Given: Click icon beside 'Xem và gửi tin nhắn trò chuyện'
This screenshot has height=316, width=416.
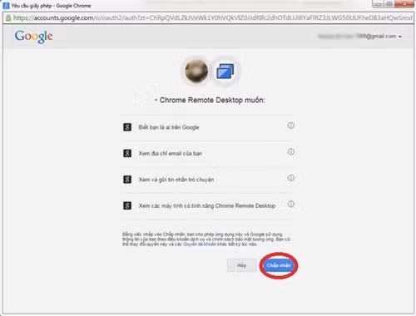Looking at the screenshot, I should click(127, 180).
